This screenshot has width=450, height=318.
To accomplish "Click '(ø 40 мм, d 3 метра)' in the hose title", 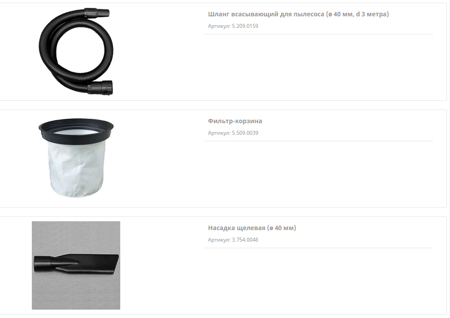I will [x=357, y=14].
